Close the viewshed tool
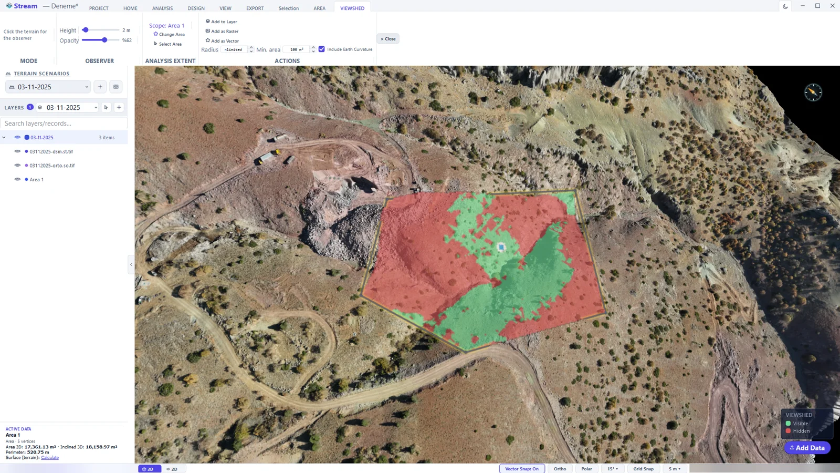 click(388, 38)
